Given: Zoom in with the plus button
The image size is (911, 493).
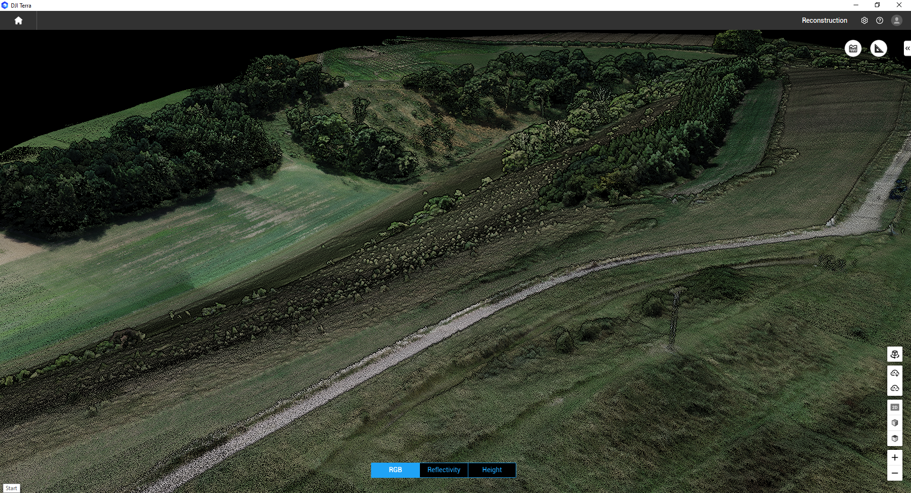Looking at the screenshot, I should [x=894, y=457].
